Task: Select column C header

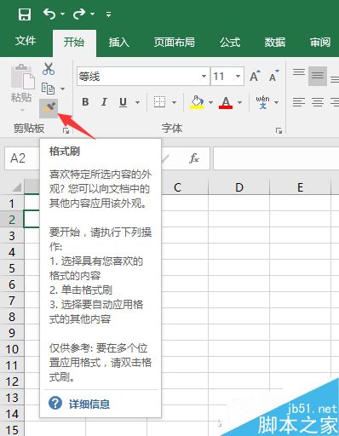Action: pyautogui.click(x=178, y=187)
